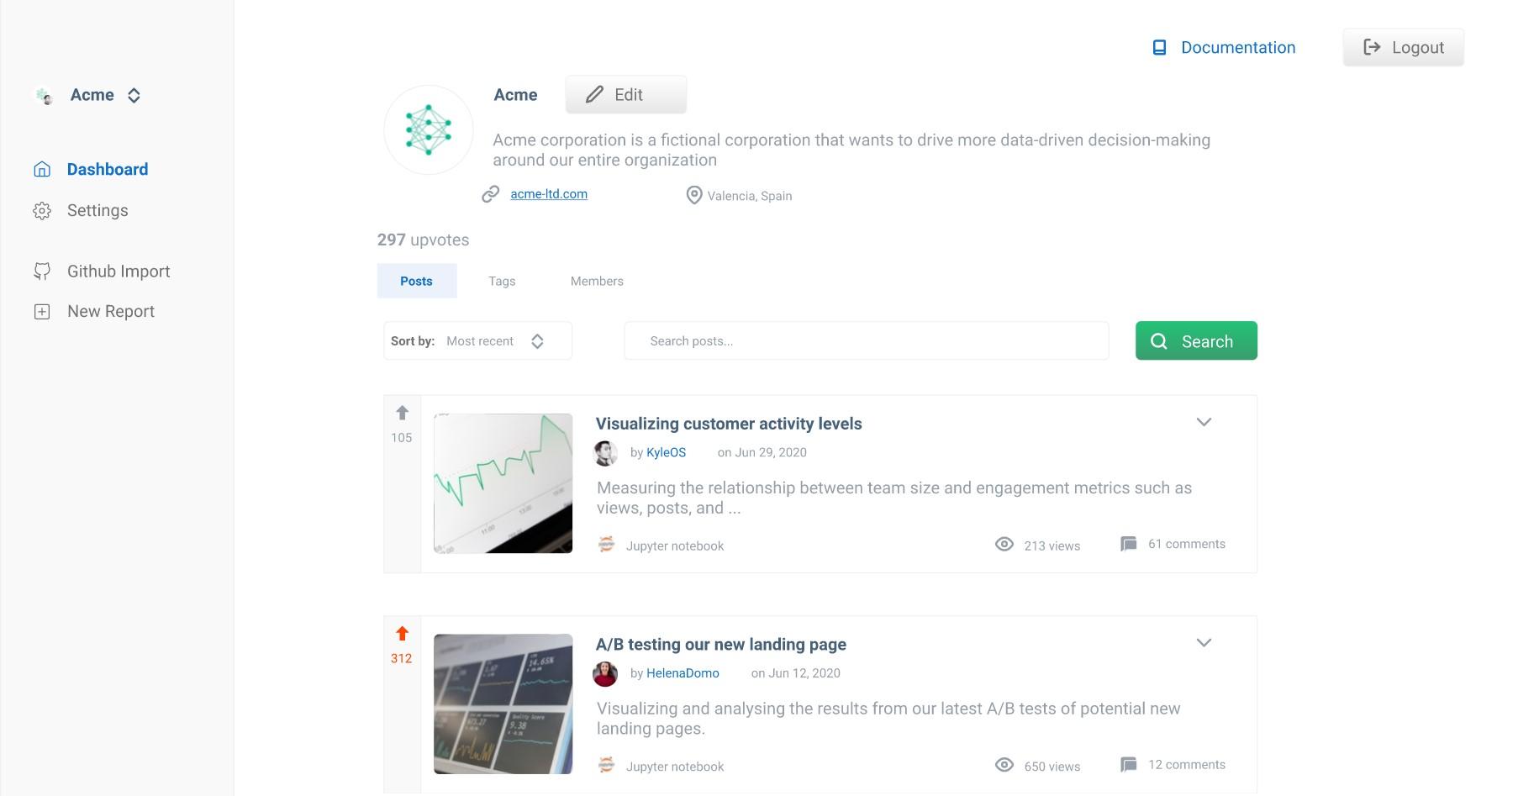Viewport: 1518px width, 796px height.
Task: Upvote the Visualizing customer activity levels post
Action: point(402,413)
